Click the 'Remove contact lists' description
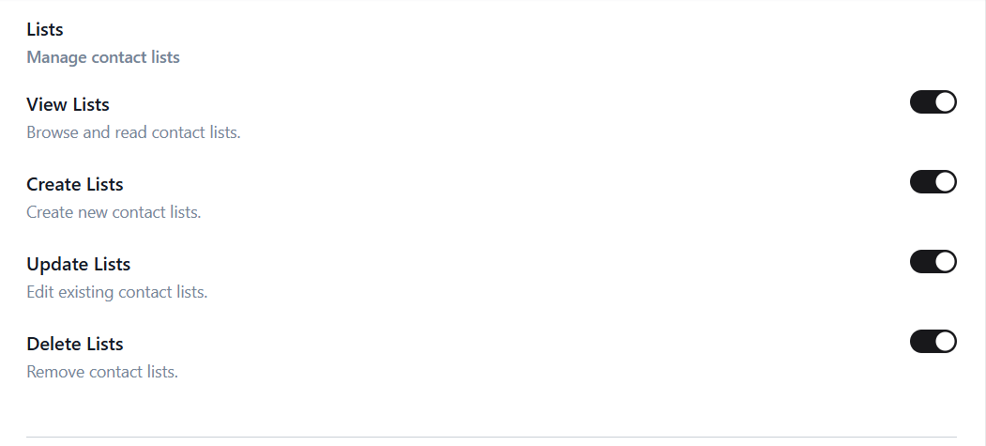 point(102,373)
